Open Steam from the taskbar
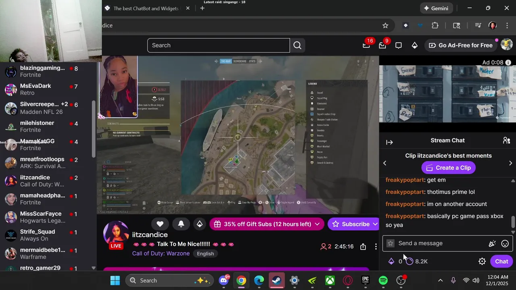Viewport: 516px width, 290px height. [277, 280]
